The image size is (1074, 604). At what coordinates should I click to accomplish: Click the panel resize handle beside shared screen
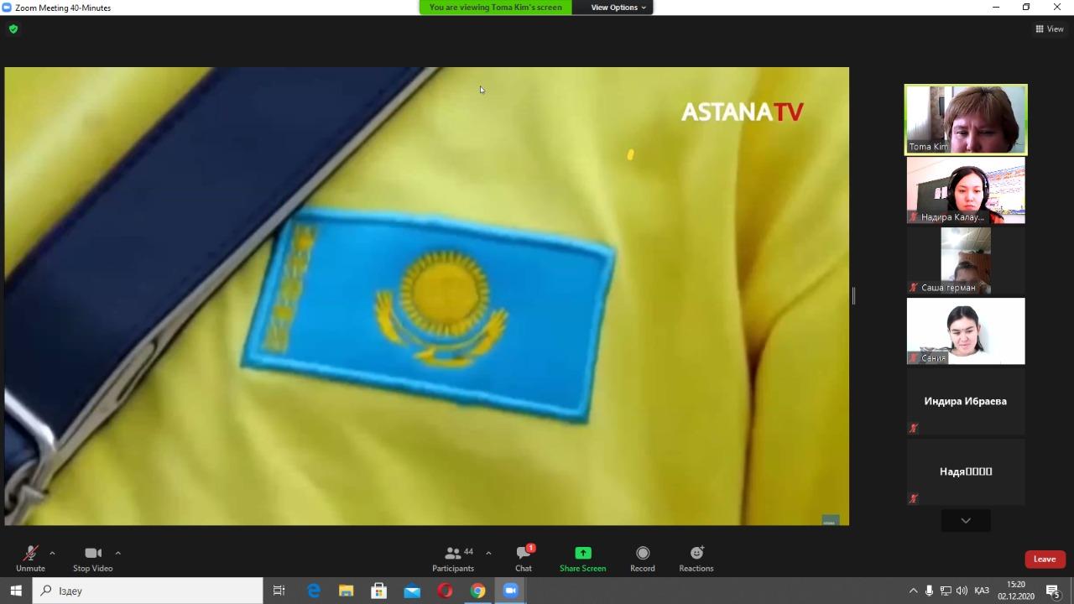point(853,295)
